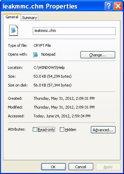Click the Notepad program name

(x=48, y=54)
